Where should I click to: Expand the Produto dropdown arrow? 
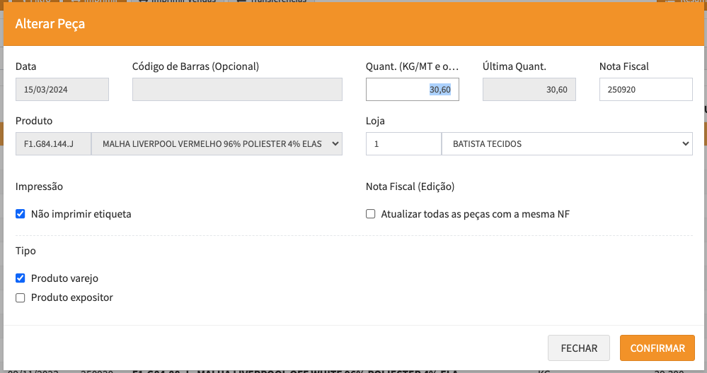[334, 143]
